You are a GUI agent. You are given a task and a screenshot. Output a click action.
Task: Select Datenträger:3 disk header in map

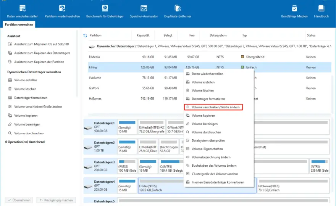[x=100, y=166]
